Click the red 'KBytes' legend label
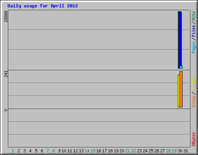 click(194, 139)
